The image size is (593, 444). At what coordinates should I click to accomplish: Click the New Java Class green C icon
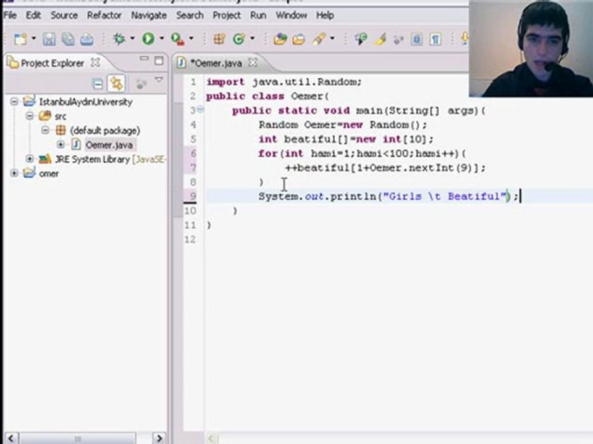(x=238, y=38)
